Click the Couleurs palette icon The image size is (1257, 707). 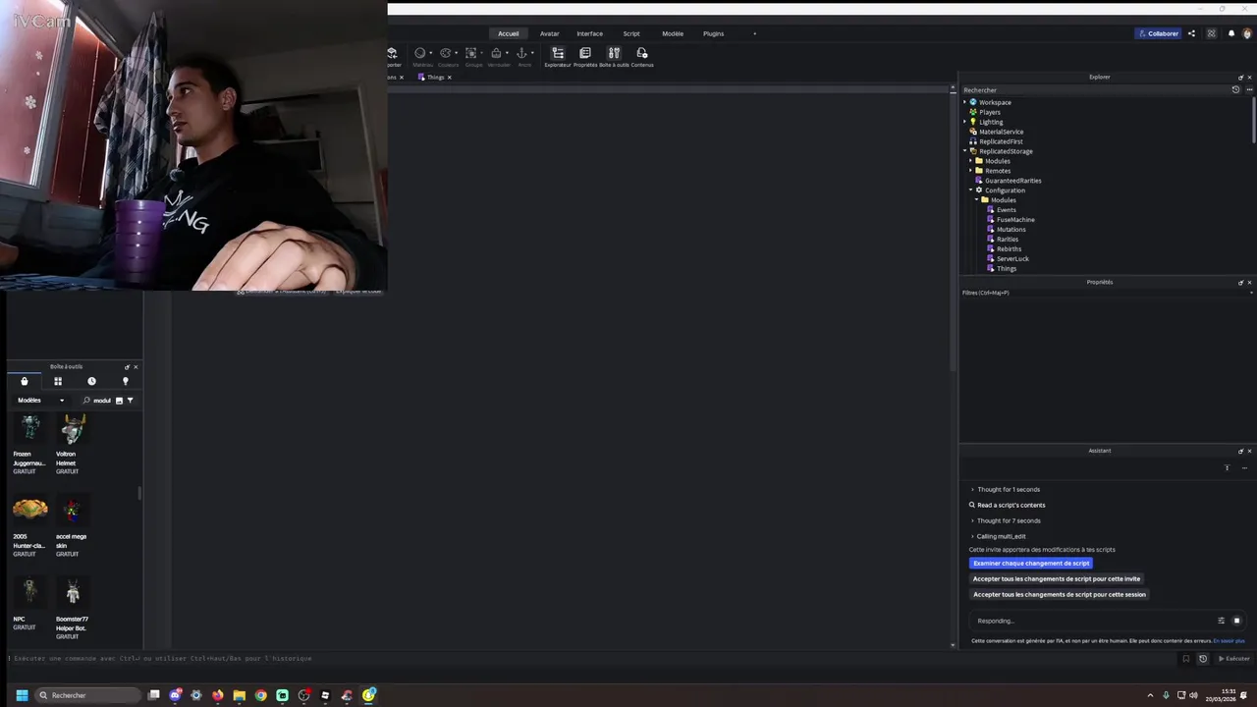pos(445,53)
